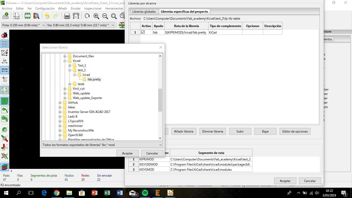This screenshot has height=198, width=352.
Task: Click the Bajar button
Action: (x=265, y=131)
